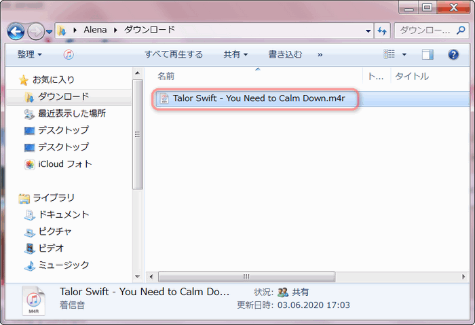The width and height of the screenshot is (475, 325).
Task: Open the 共有 share menu
Action: [x=235, y=54]
